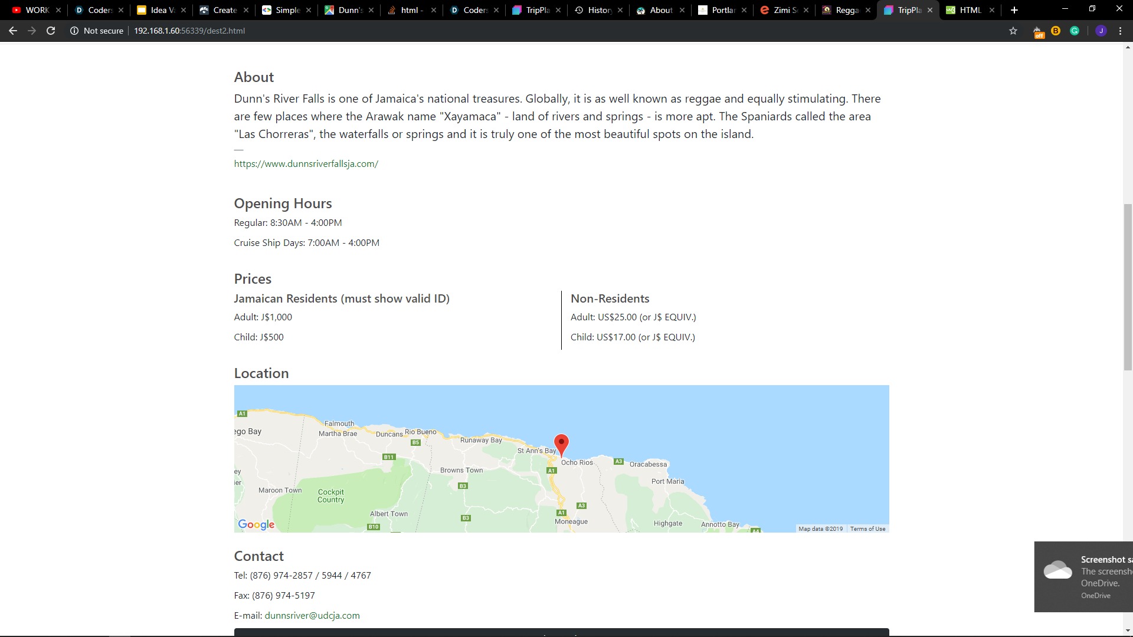Click the Not secure info icon

[x=74, y=31]
